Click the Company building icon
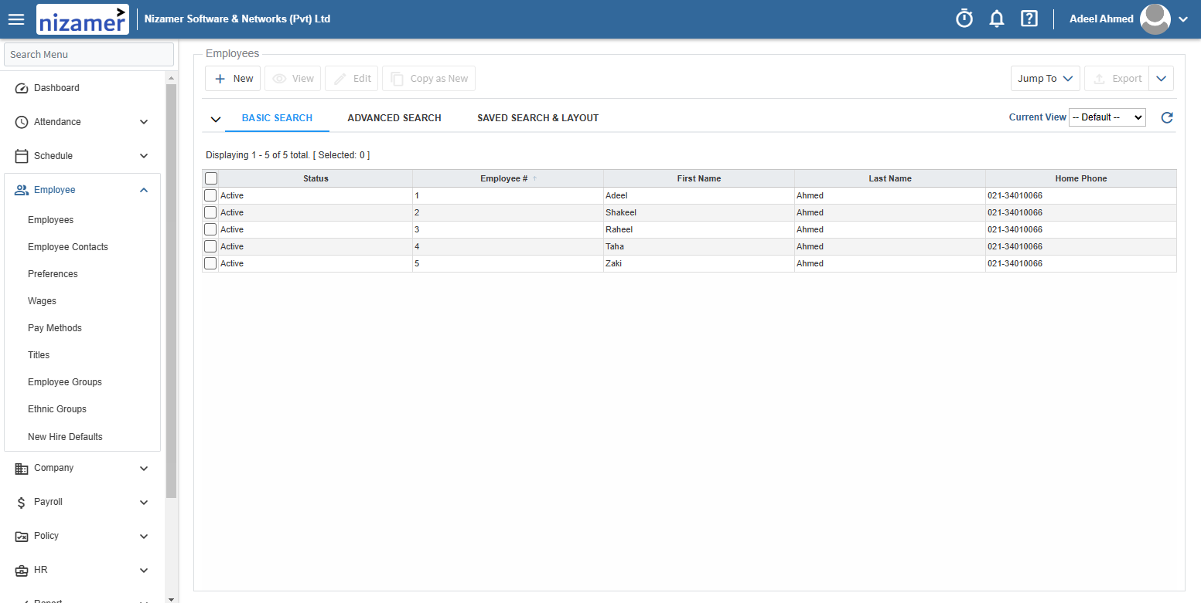This screenshot has height=603, width=1201. pos(22,468)
